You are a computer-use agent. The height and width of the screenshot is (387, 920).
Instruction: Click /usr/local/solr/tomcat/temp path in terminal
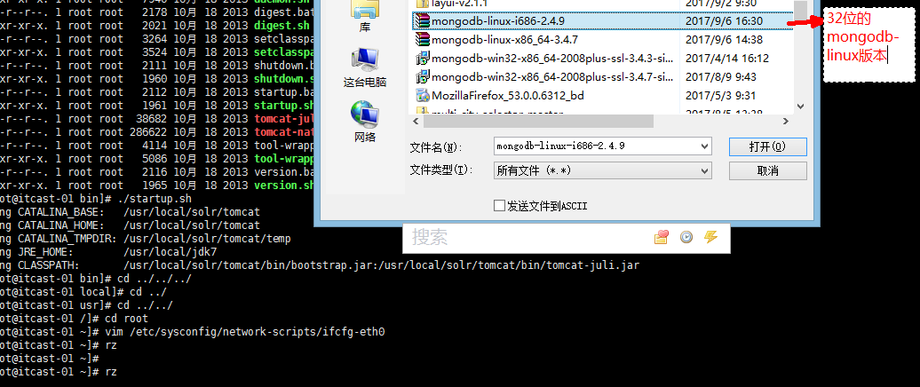[207, 239]
